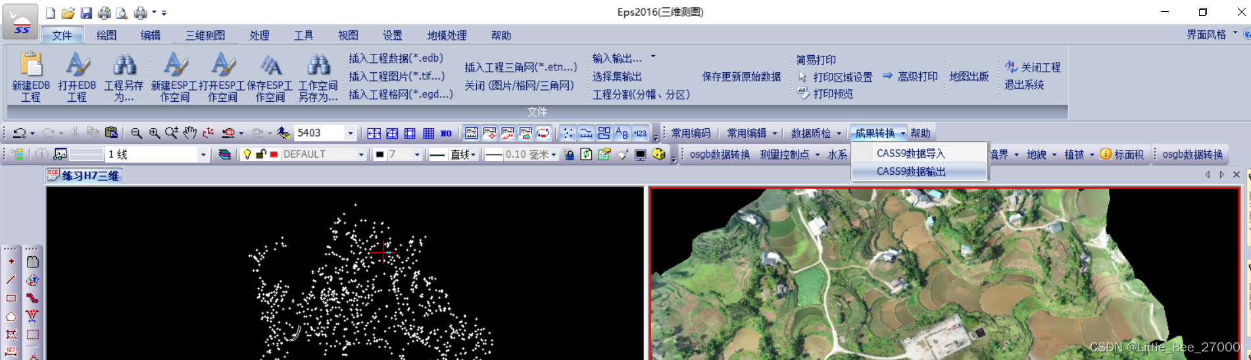Select the draw line tool in left toolbox
This screenshot has width=1251, height=360.
pyautogui.click(x=11, y=280)
